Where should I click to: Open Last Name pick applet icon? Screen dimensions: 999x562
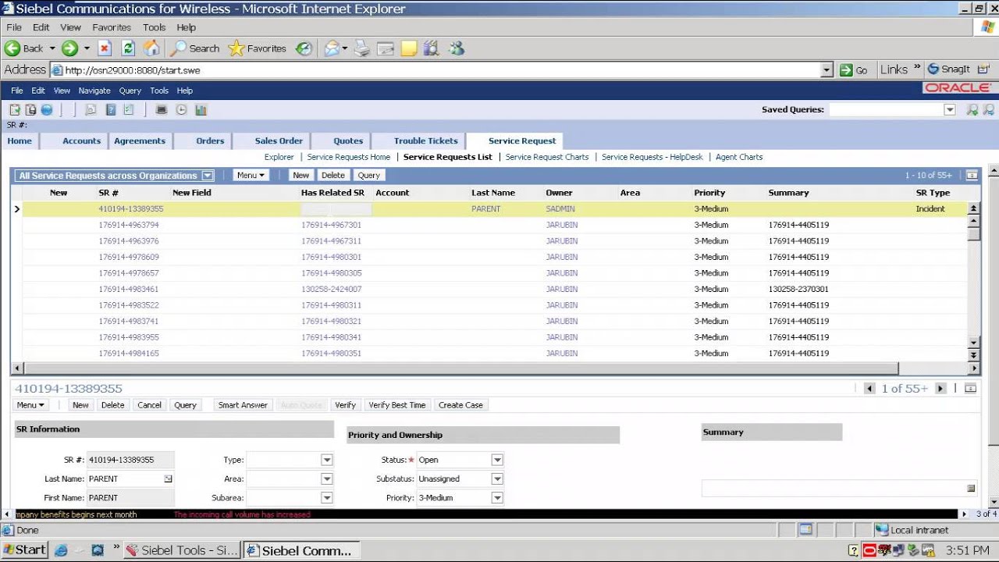[x=168, y=478]
